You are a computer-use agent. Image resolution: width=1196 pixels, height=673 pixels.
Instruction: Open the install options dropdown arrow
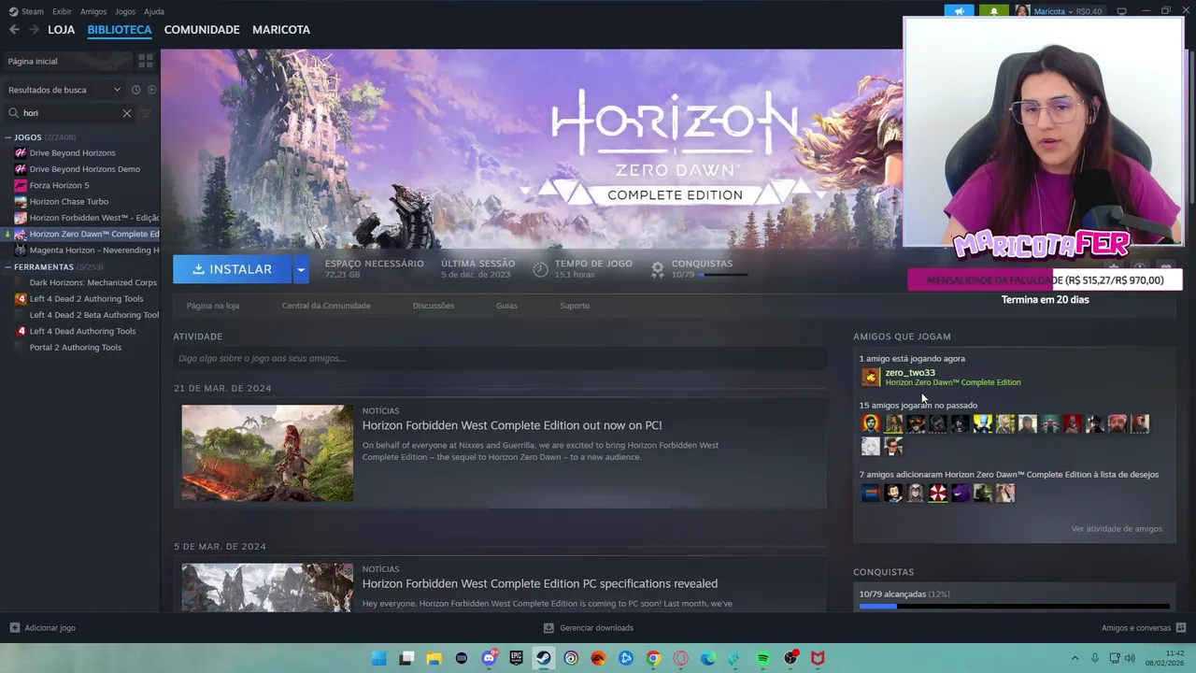pyautogui.click(x=301, y=269)
